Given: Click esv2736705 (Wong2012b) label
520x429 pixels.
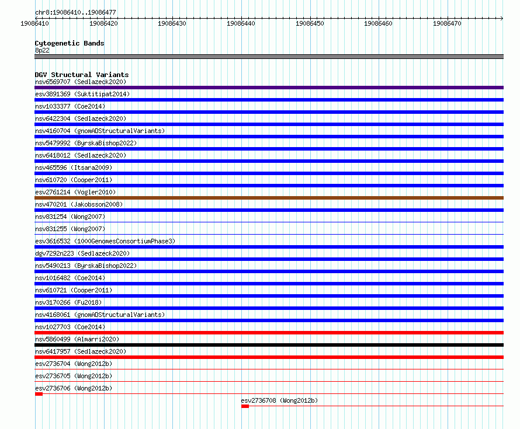Looking at the screenshot, I should 74,376.
